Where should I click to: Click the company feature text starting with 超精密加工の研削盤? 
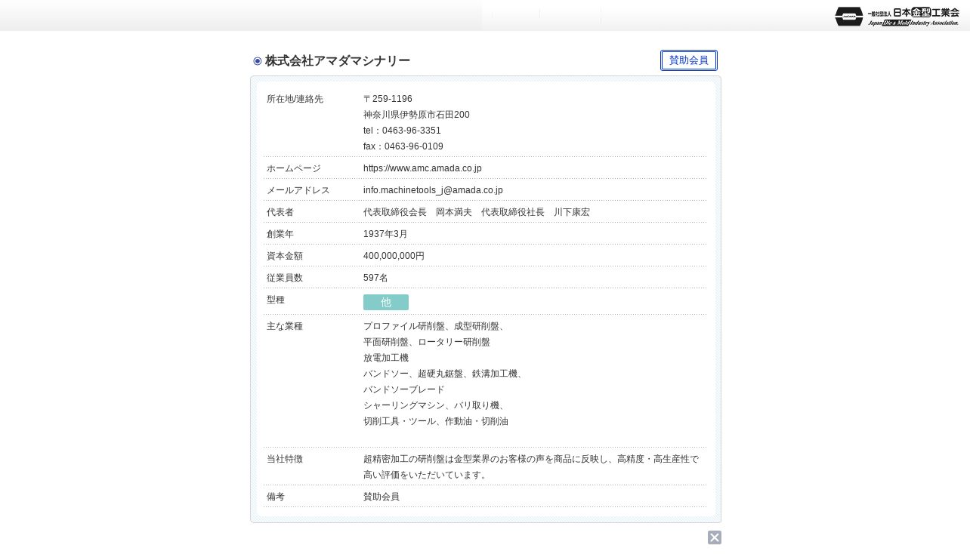pyautogui.click(x=531, y=466)
